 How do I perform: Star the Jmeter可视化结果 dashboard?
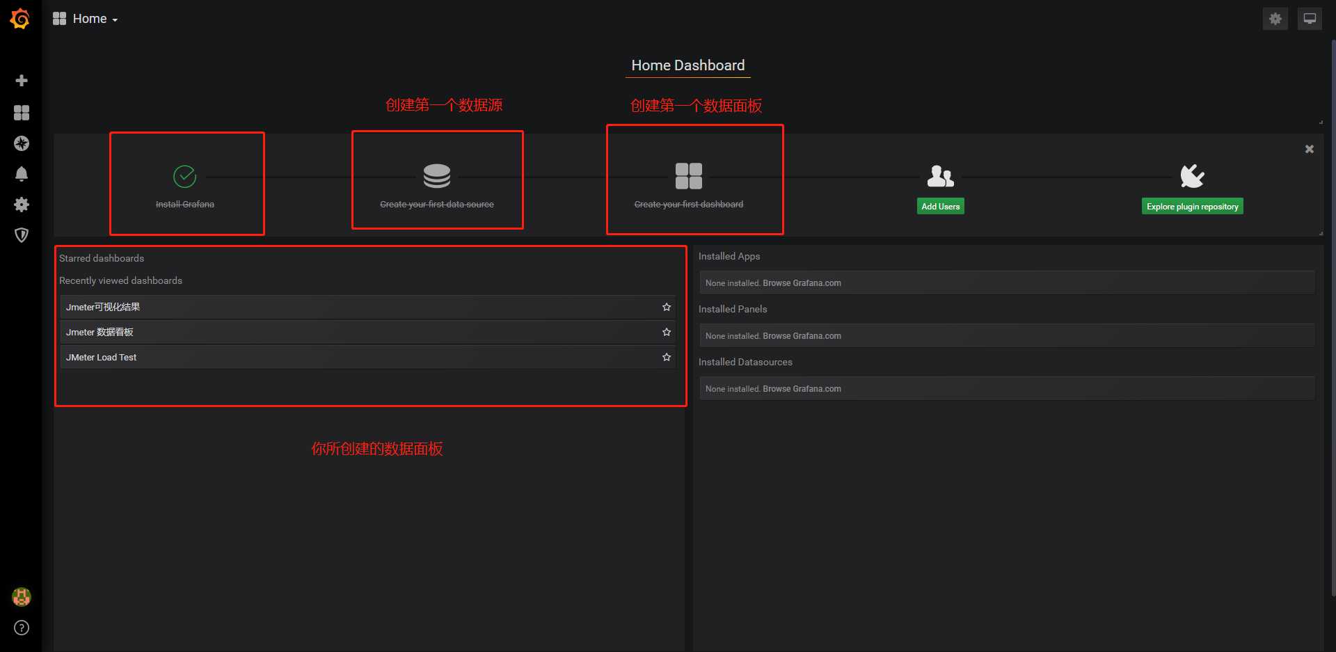667,307
